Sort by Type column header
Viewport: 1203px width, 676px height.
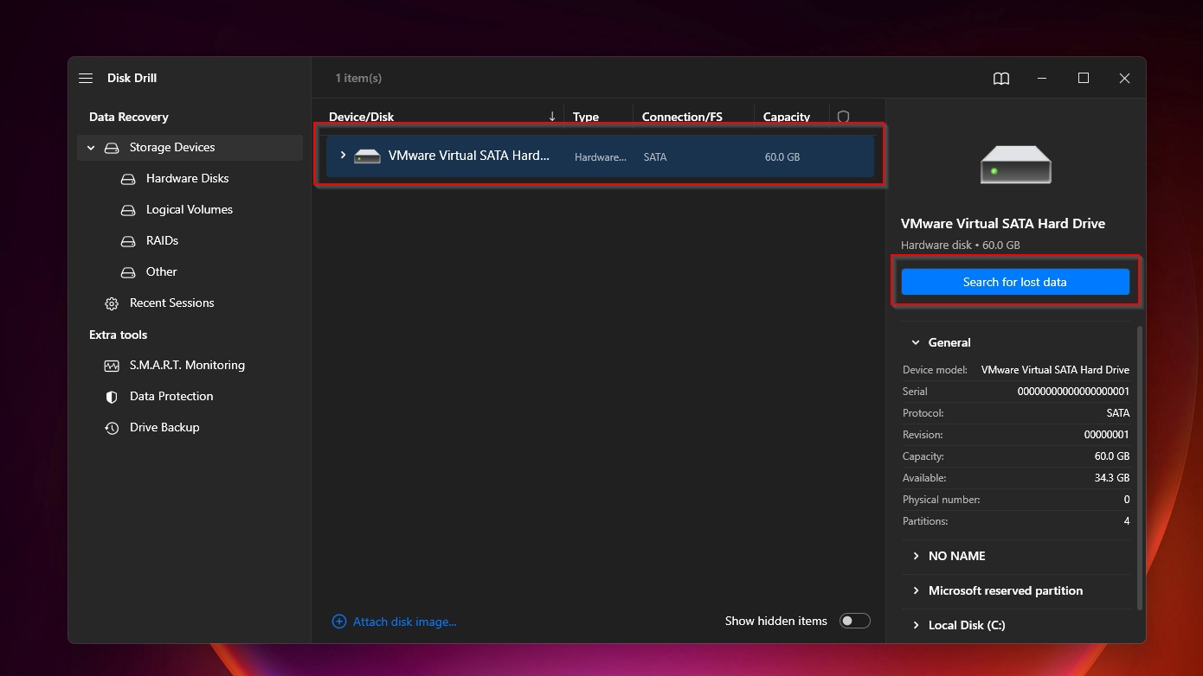click(x=586, y=117)
